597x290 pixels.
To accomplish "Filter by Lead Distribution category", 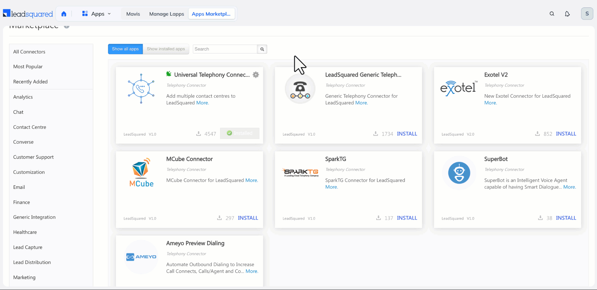I will coord(32,262).
